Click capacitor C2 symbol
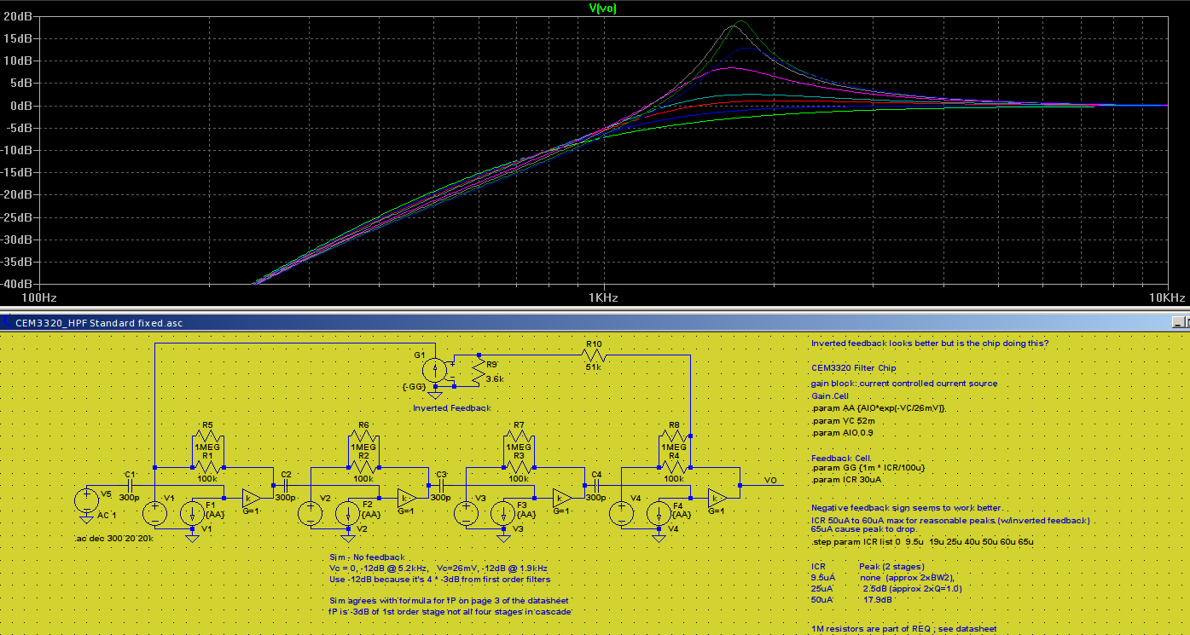 pyautogui.click(x=285, y=484)
